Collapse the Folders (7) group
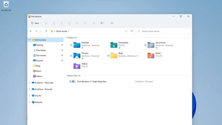 (66, 38)
